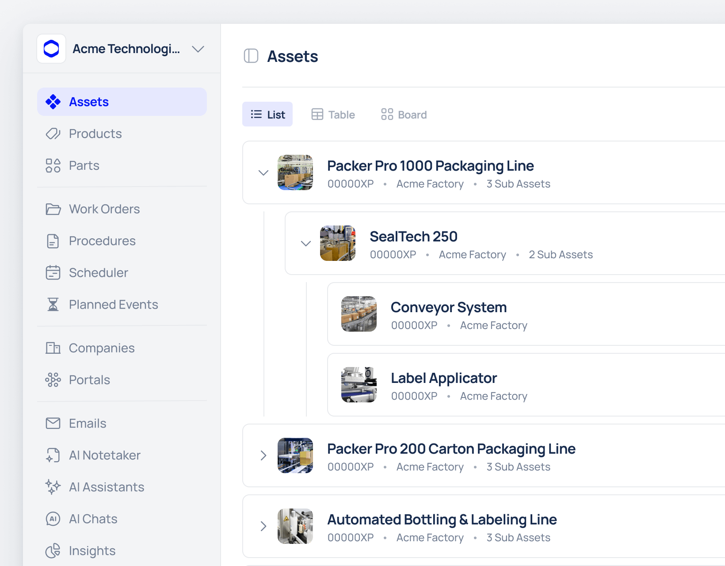Image resolution: width=725 pixels, height=566 pixels.
Task: Click the Products tag icon
Action: [53, 134]
